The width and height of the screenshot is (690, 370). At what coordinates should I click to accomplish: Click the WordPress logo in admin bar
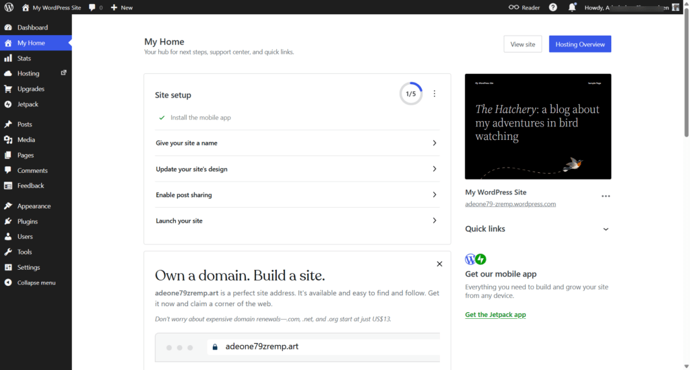(x=9, y=7)
